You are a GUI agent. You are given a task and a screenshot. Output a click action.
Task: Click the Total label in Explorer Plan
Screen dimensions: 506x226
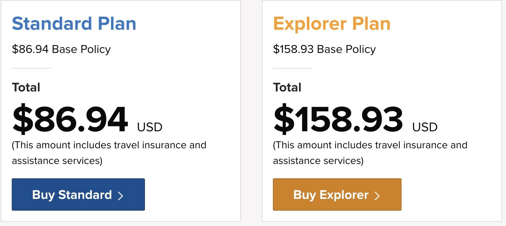point(287,88)
